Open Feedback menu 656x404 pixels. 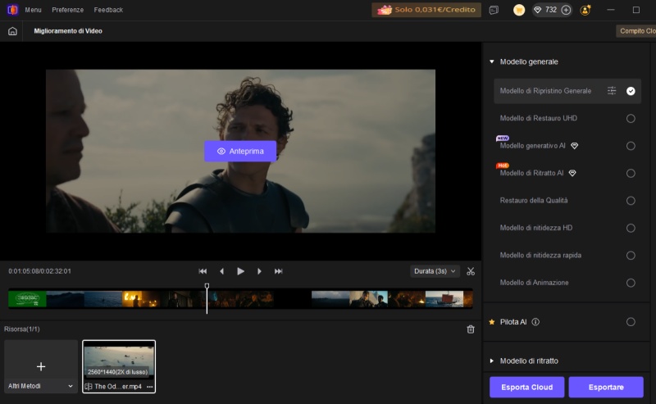pos(108,10)
